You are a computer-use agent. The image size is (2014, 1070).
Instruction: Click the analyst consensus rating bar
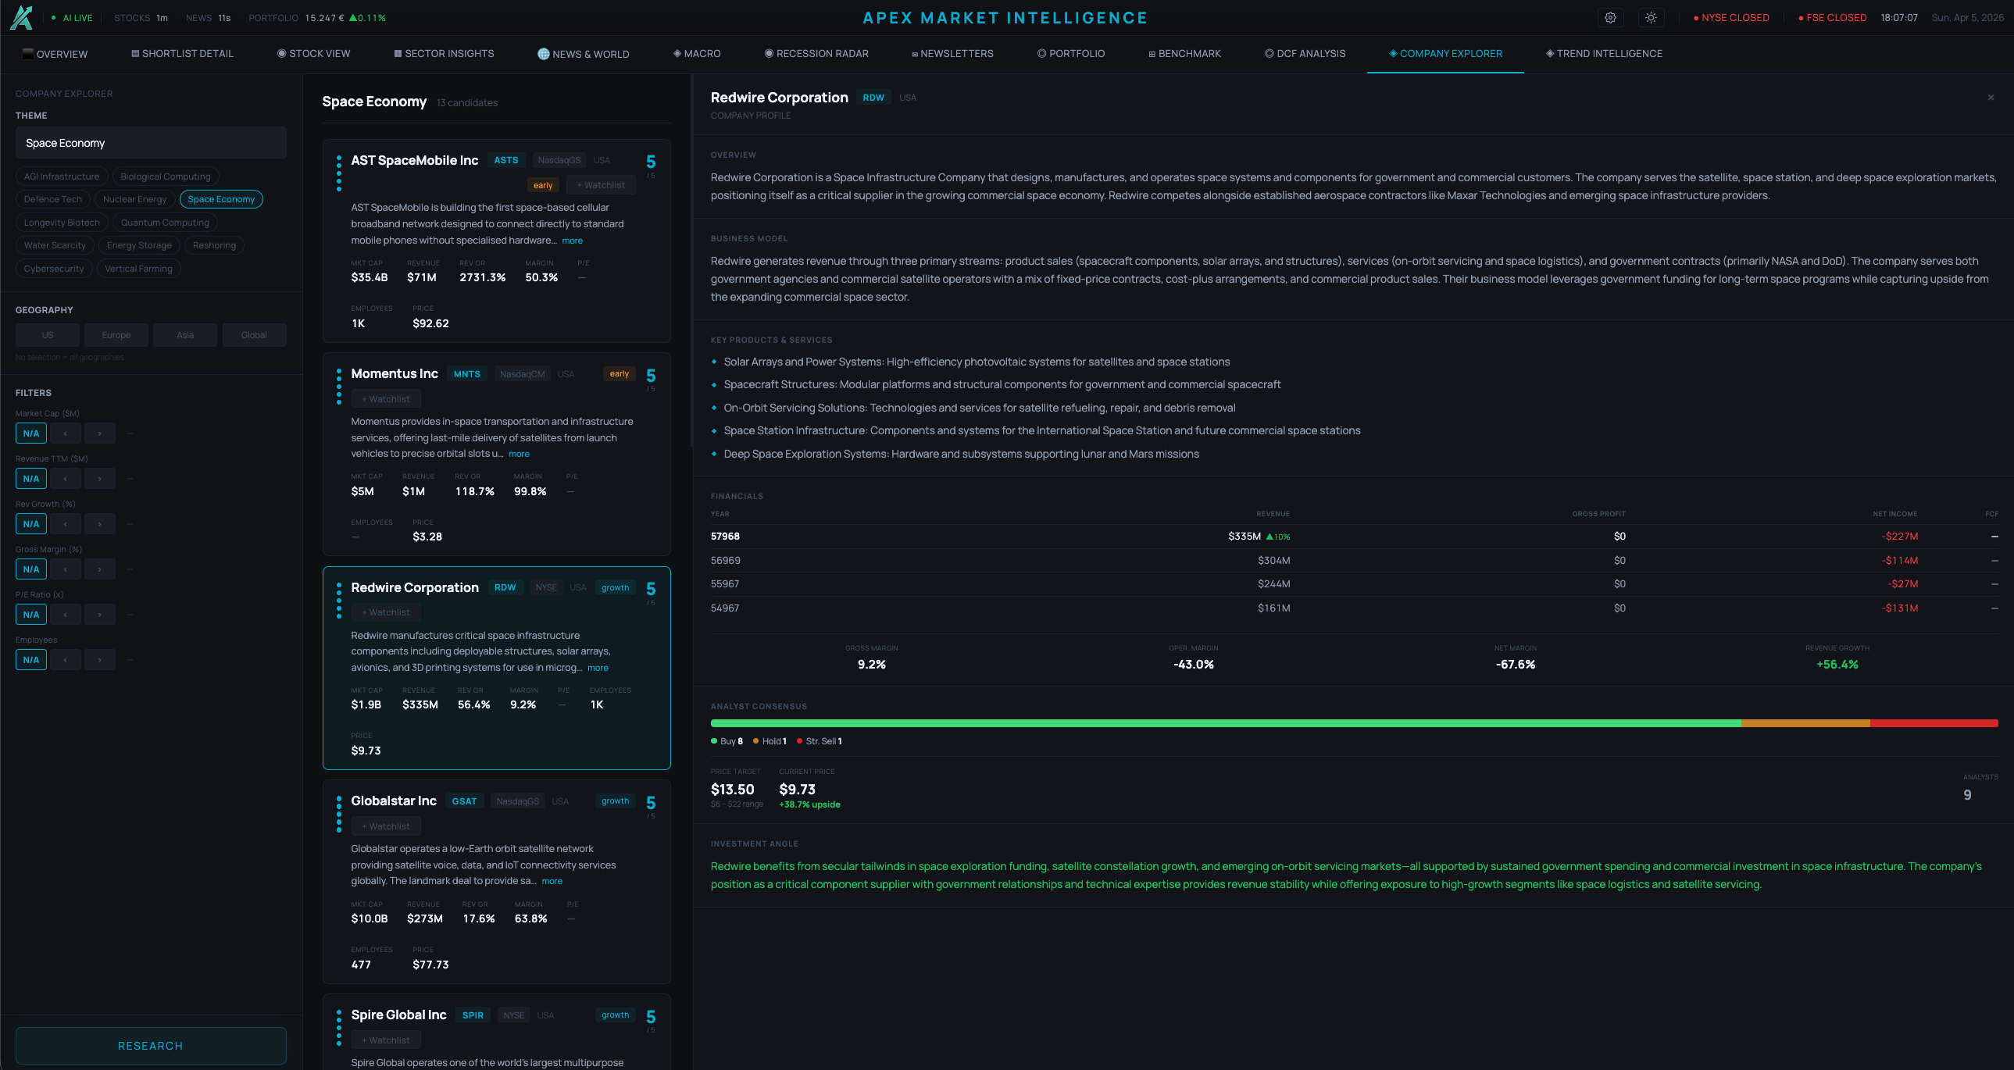1354,723
